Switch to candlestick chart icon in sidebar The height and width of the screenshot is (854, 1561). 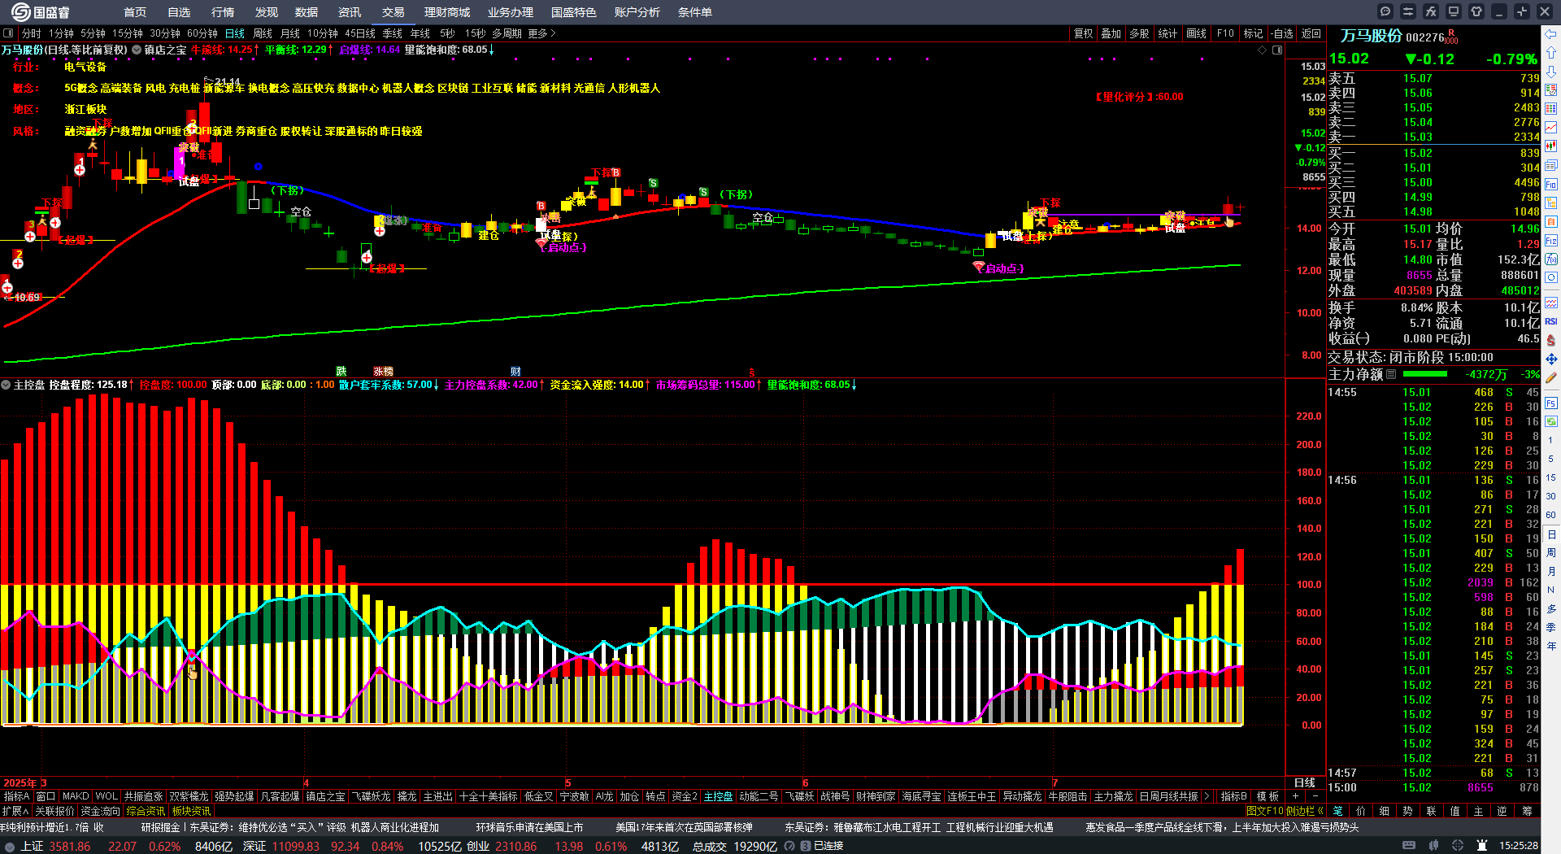coord(1551,146)
